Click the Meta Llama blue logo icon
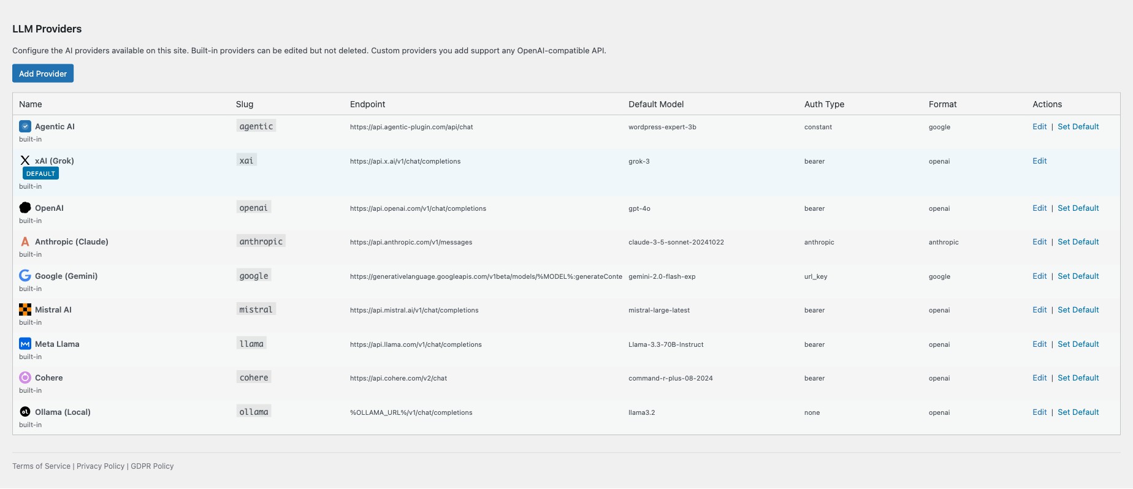 [25, 344]
